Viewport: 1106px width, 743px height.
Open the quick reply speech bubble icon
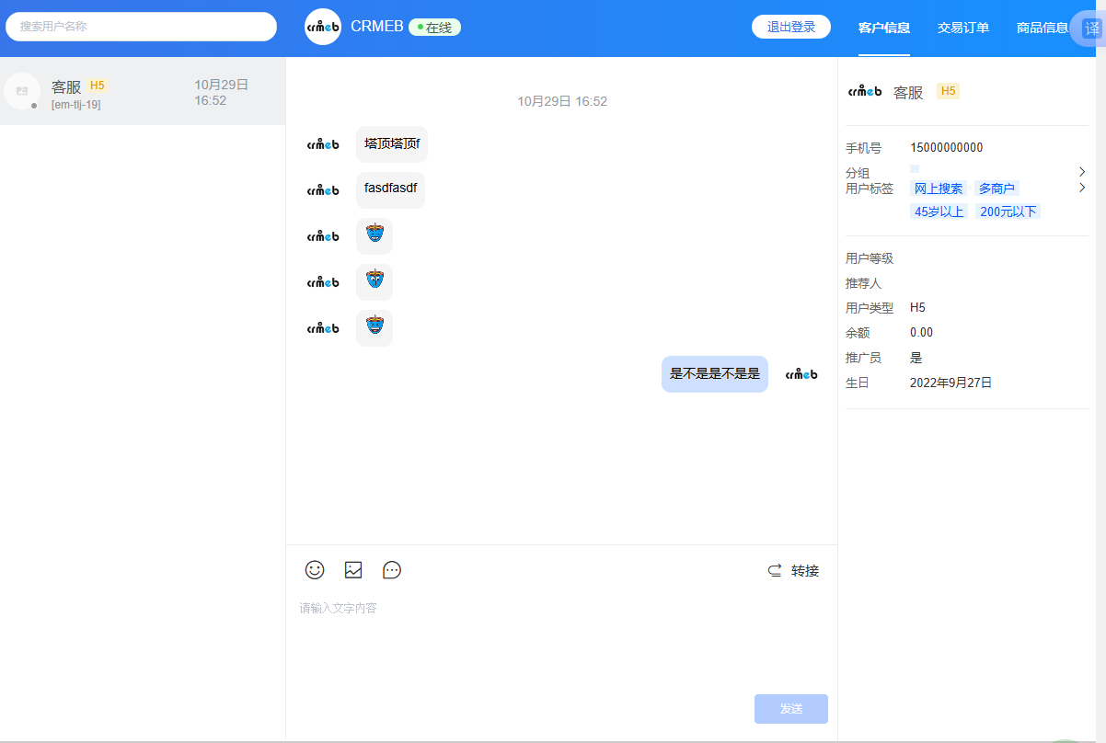click(391, 570)
